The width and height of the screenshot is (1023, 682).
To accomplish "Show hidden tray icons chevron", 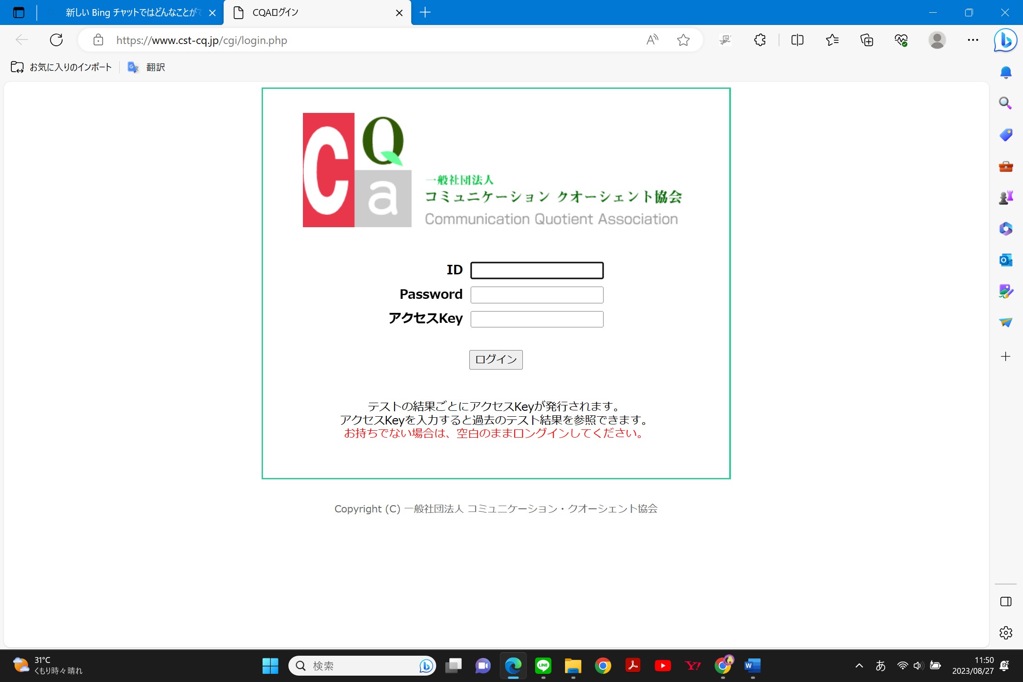I will (859, 666).
